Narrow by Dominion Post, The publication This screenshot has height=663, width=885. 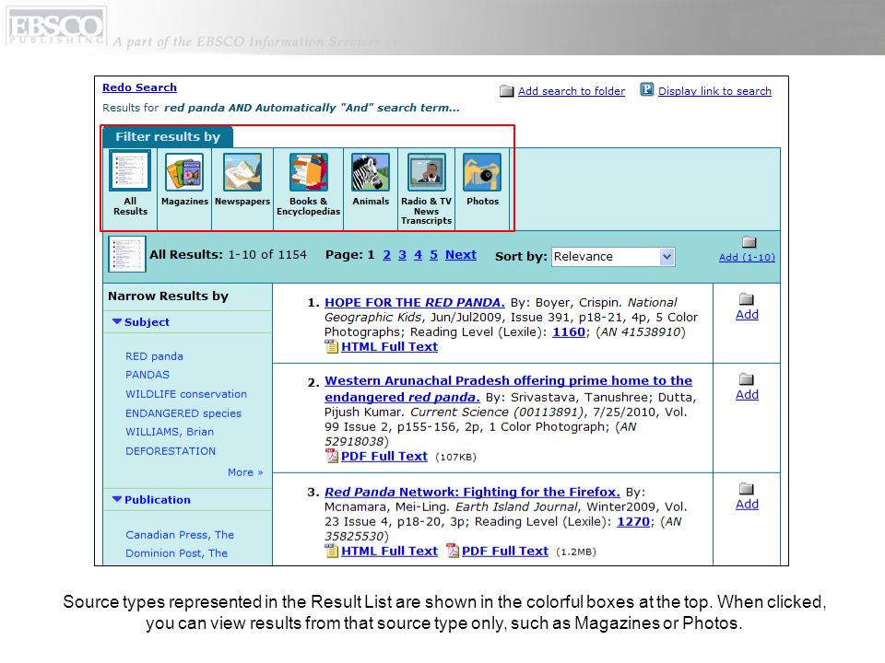tap(176, 553)
